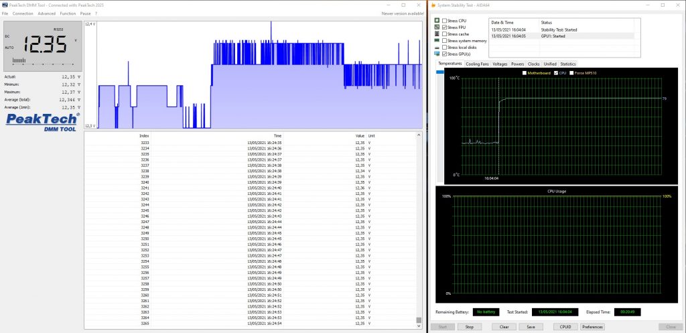Click the FPU icon beside Stress FPU
Viewport: 686px width, 333px height.
(437, 27)
